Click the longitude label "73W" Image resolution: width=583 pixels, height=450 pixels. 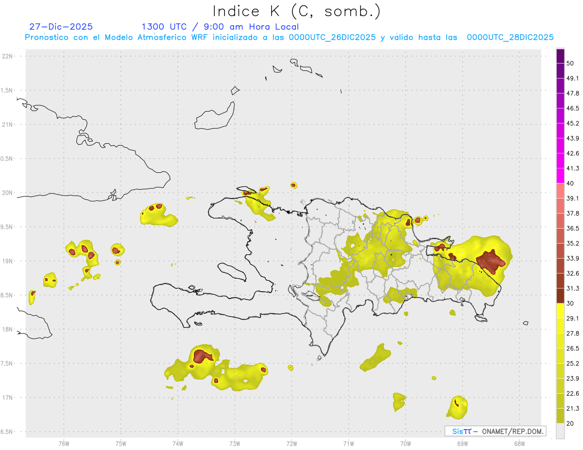235,443
